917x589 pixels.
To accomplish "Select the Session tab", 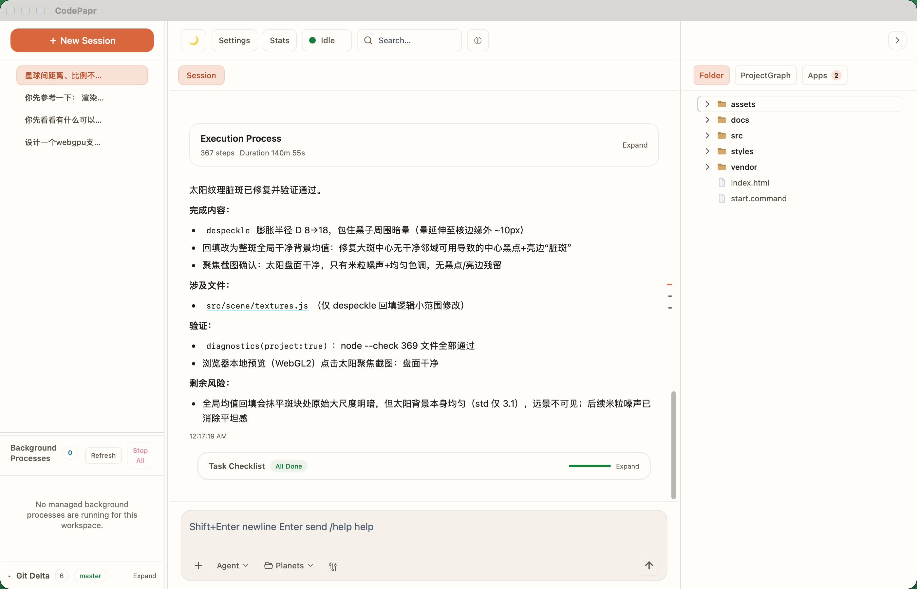I will coord(201,75).
